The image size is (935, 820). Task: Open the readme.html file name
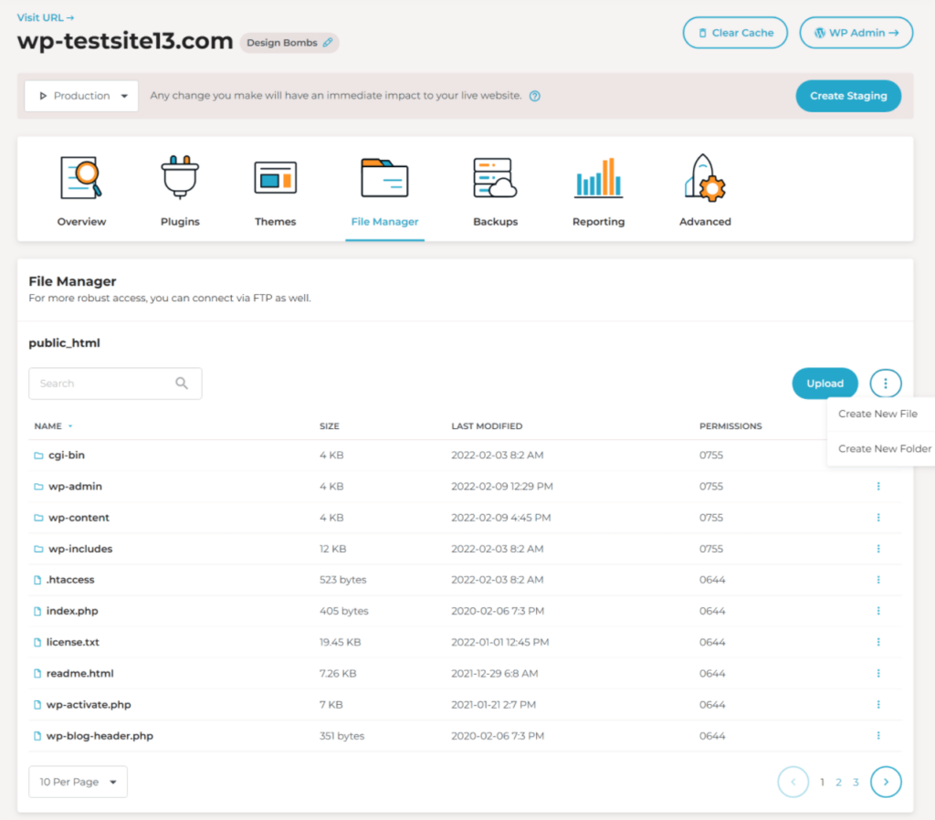pyautogui.click(x=80, y=673)
